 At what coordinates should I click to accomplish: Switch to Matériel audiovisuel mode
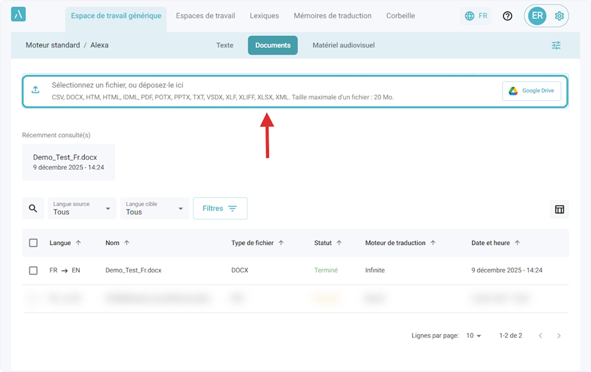click(x=343, y=45)
